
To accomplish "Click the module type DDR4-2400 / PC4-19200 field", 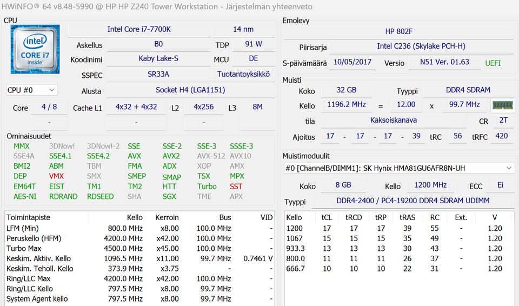I will pyautogui.click(x=412, y=201).
